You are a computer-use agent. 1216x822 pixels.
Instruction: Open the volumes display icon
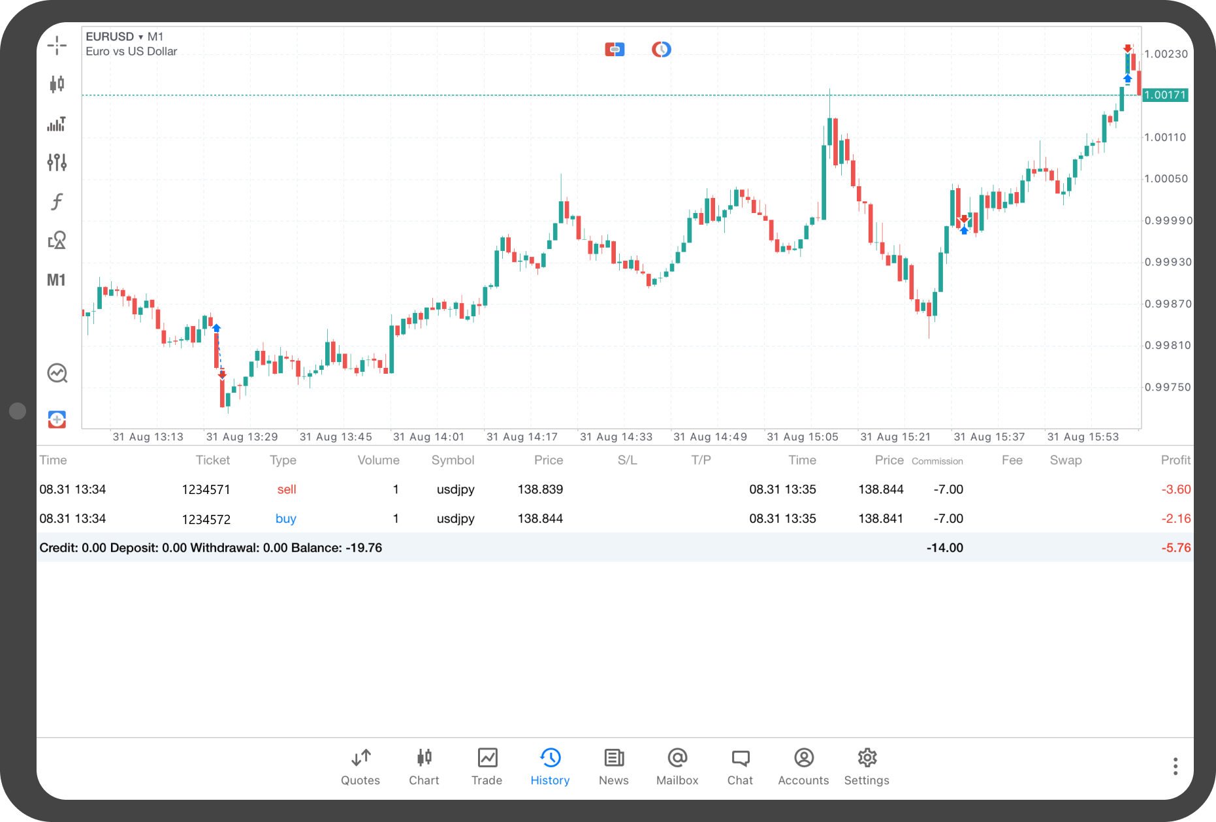pyautogui.click(x=57, y=123)
